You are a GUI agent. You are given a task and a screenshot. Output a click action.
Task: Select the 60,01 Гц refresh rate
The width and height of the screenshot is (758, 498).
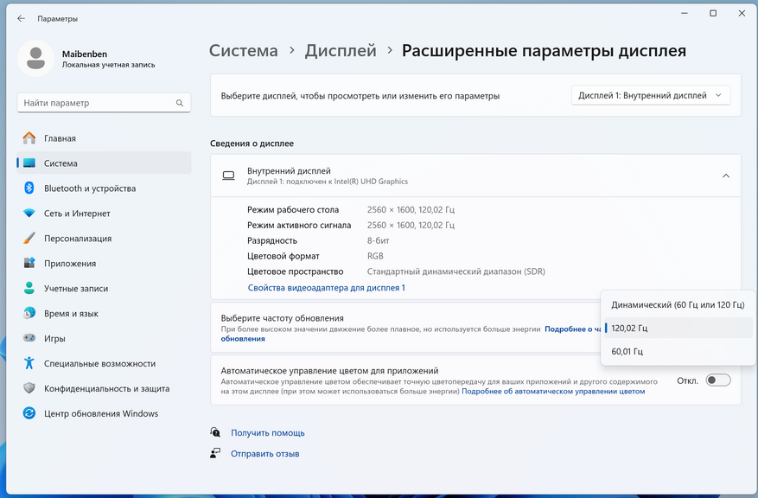pyautogui.click(x=678, y=352)
